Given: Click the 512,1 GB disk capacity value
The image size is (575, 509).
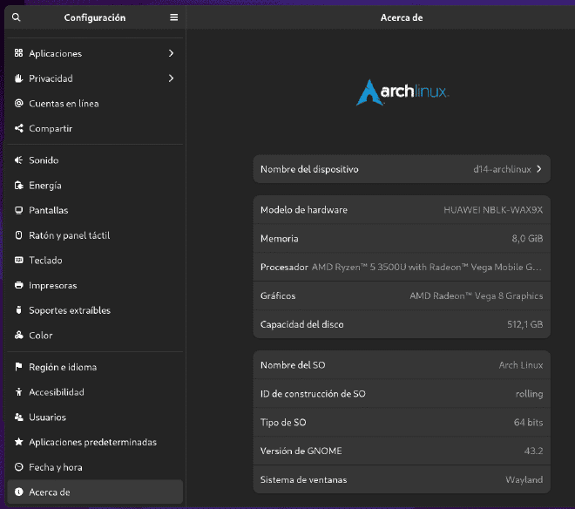Looking at the screenshot, I should pos(524,324).
